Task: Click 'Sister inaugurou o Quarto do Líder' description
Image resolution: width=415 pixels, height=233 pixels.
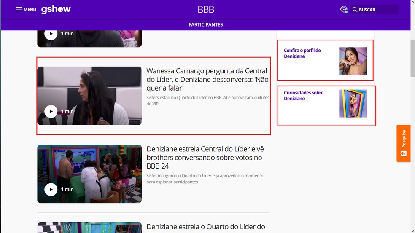Action: [x=205, y=179]
